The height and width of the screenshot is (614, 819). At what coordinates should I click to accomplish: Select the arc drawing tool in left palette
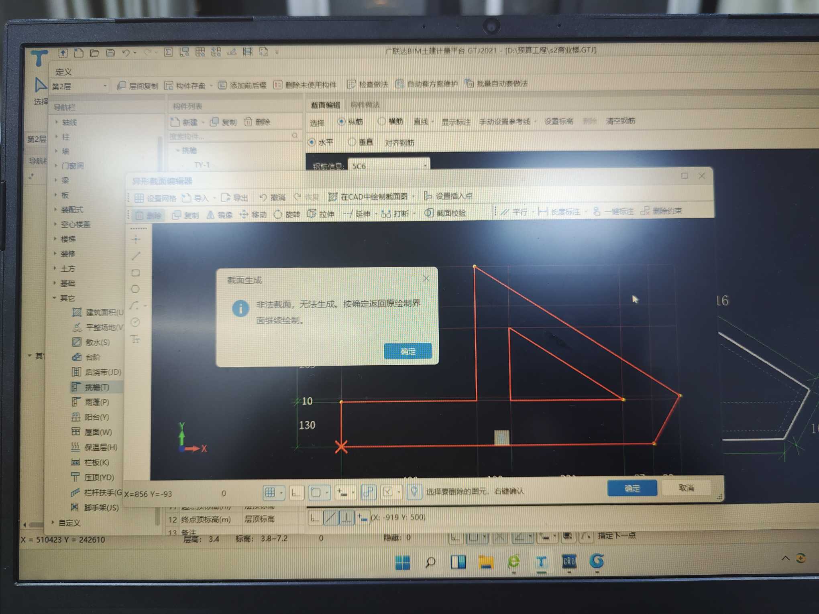click(x=135, y=305)
